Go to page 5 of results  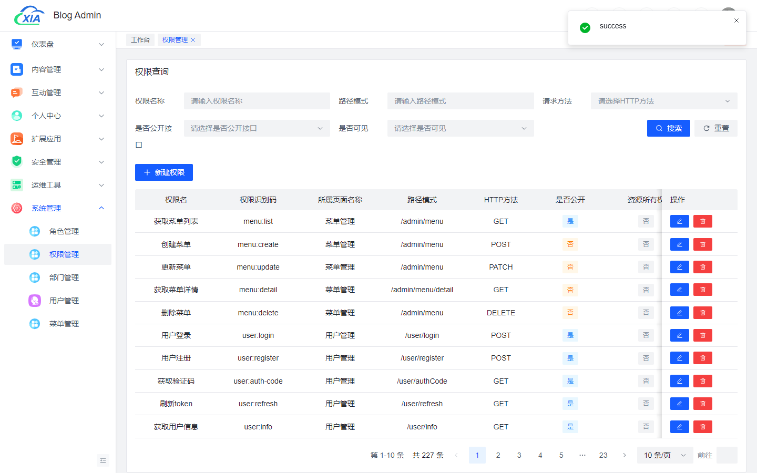pos(561,455)
